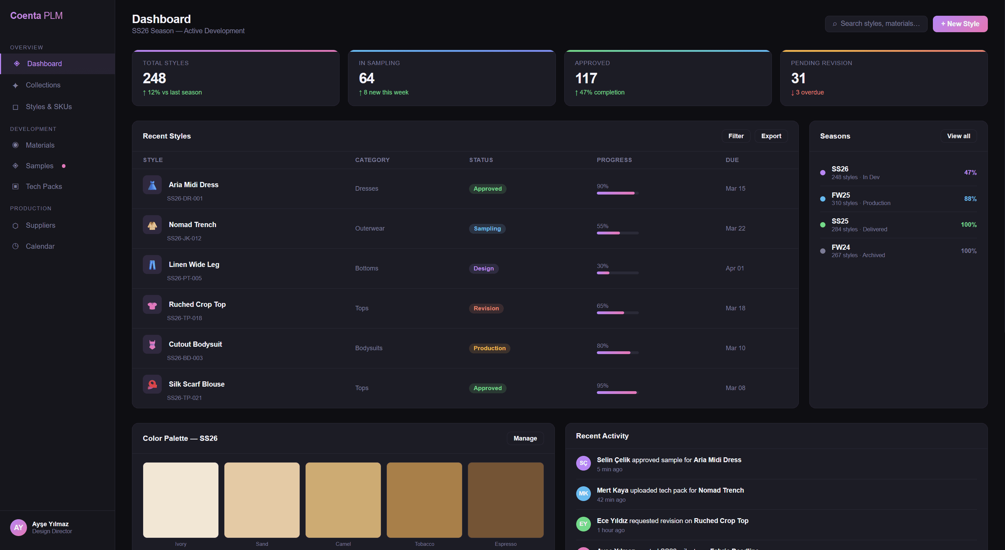This screenshot has height=550, width=1005.
Task: View all seasons
Action: click(958, 136)
